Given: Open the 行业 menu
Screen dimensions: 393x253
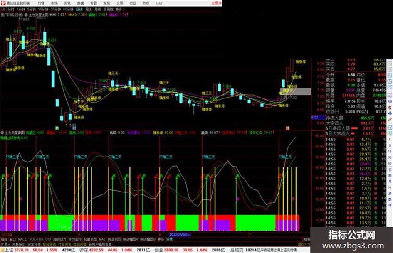Looking at the screenshot, I should point(133,3).
